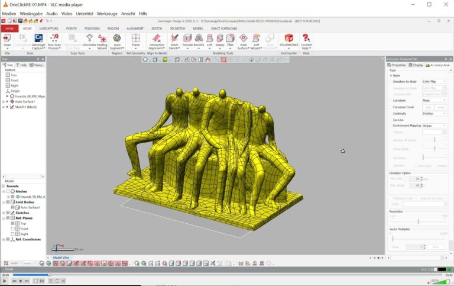
Task: Start the Run Scan Process tool
Action: tap(54, 41)
